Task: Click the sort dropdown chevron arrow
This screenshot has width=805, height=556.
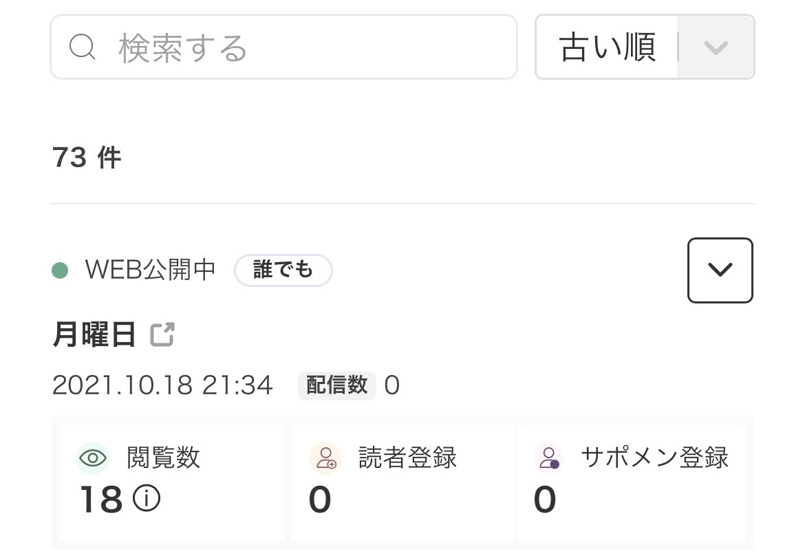Action: (x=716, y=47)
